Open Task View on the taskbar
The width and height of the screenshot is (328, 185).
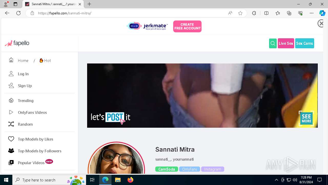[93, 180]
